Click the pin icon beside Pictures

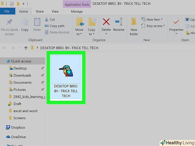tap(43, 89)
